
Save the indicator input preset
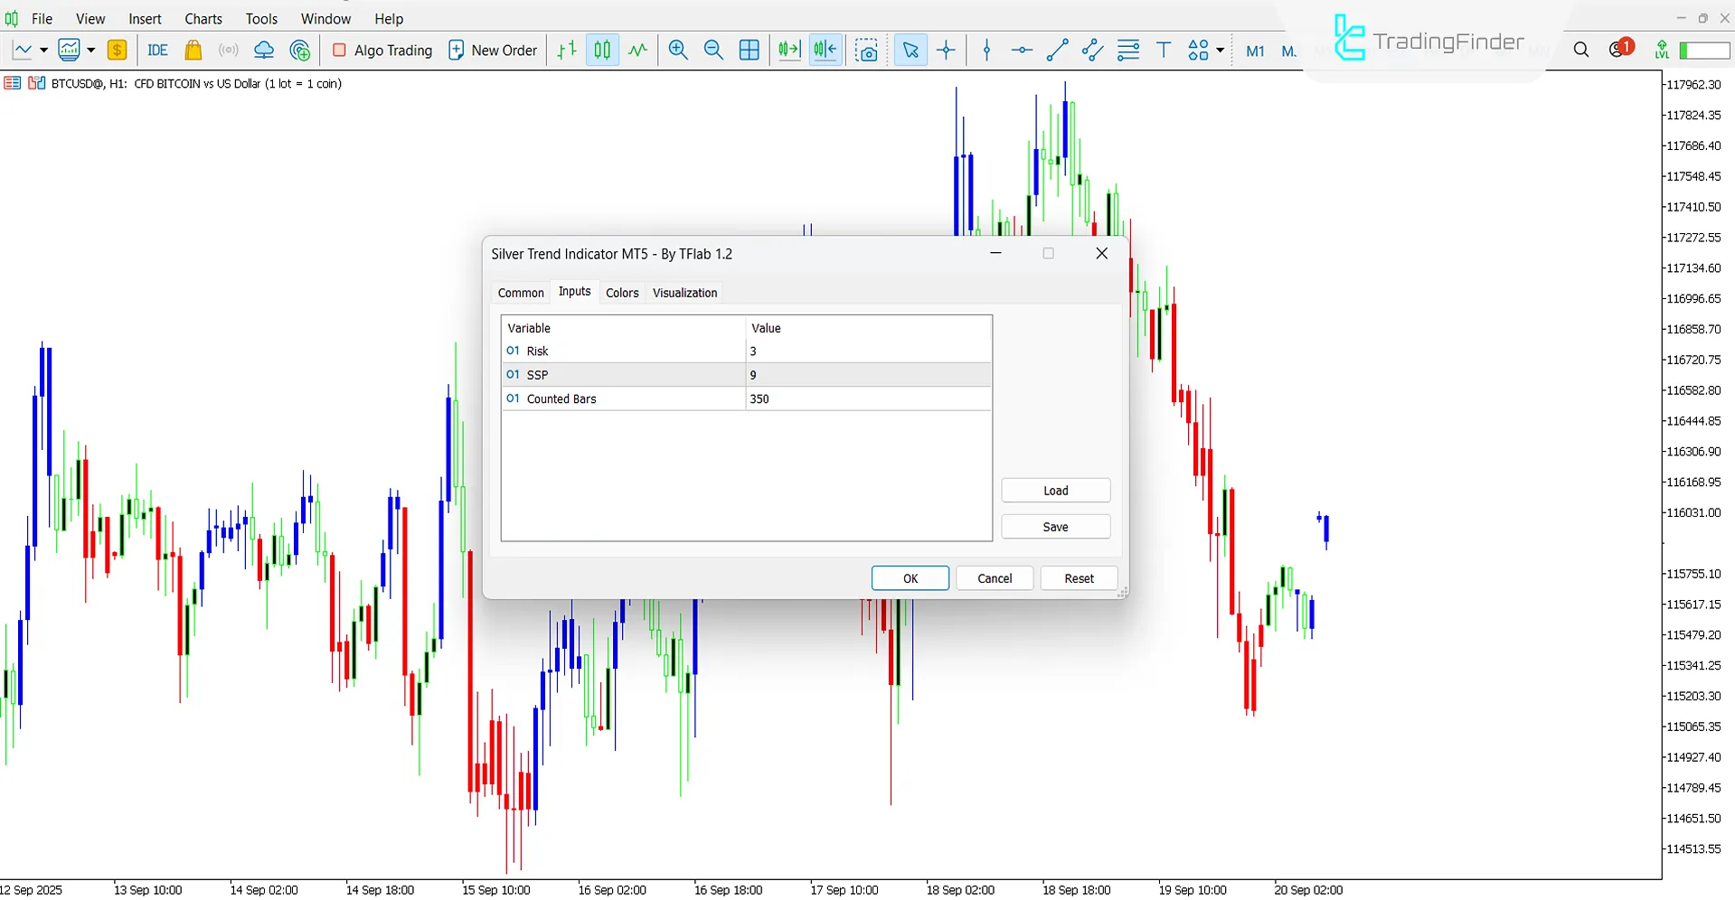coord(1055,526)
